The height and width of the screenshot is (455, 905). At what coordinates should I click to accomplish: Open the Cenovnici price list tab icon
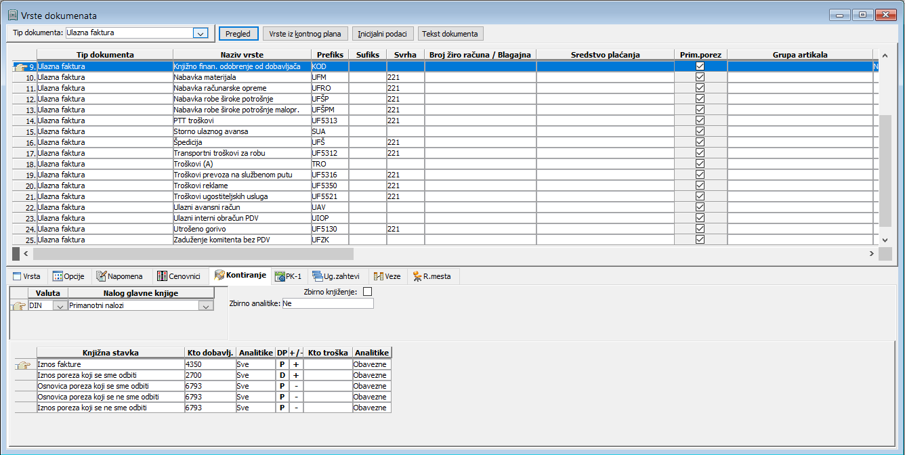click(x=162, y=276)
